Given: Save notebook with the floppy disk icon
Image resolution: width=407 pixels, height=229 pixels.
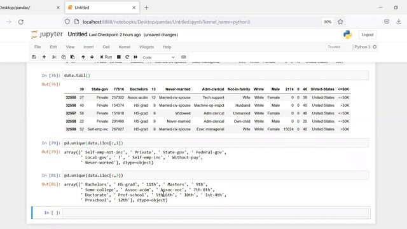Looking at the screenshot, I should click(34, 57).
